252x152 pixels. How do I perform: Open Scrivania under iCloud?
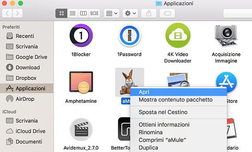pyautogui.click(x=27, y=121)
